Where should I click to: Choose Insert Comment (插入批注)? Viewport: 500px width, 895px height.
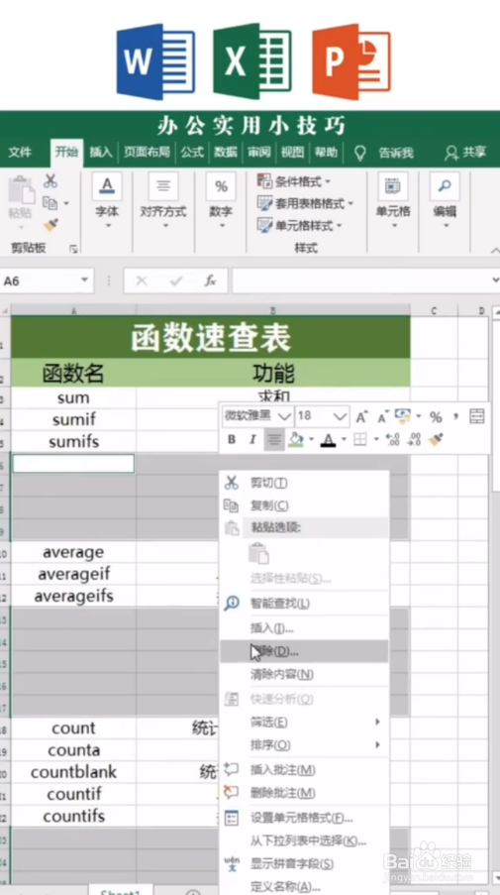[304, 770]
